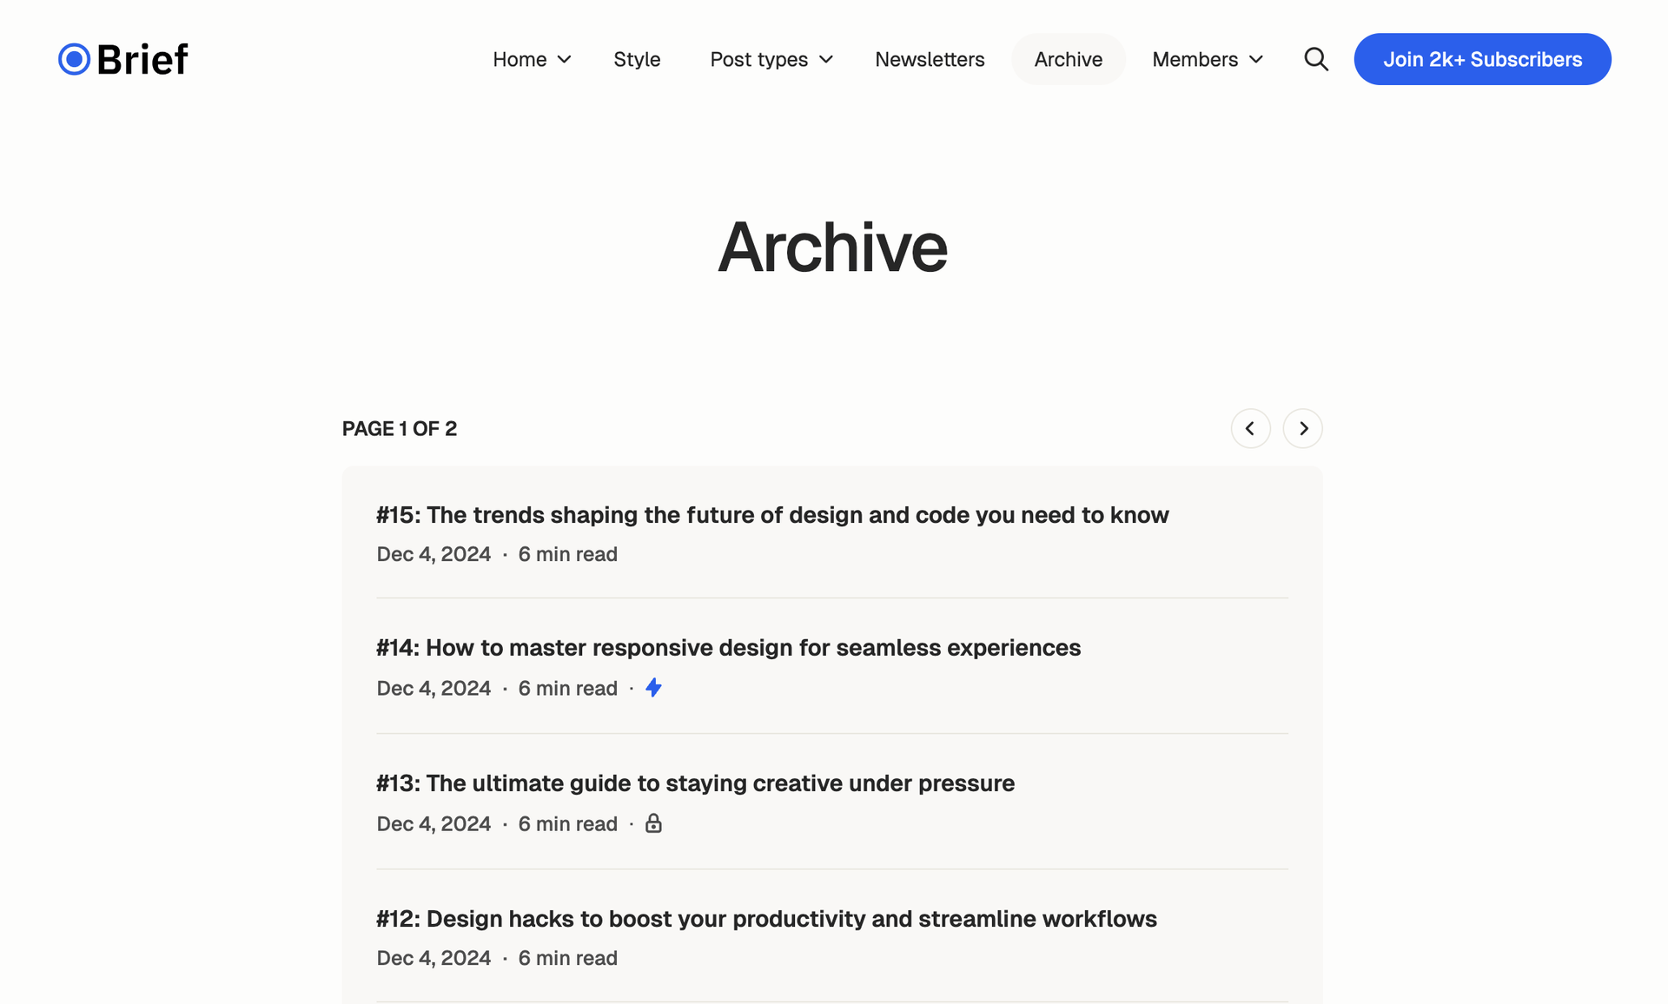Screen dimensions: 1668x1004
Task: Click the lock icon on post #13
Action: tap(653, 822)
